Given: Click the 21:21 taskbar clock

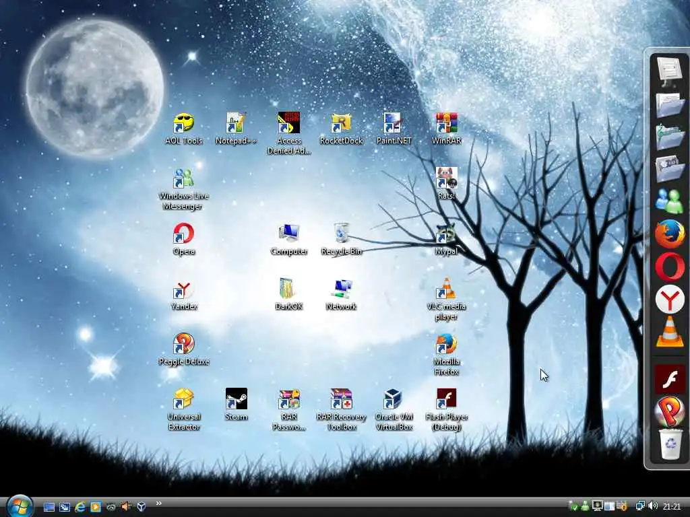Looking at the screenshot, I should (672, 506).
